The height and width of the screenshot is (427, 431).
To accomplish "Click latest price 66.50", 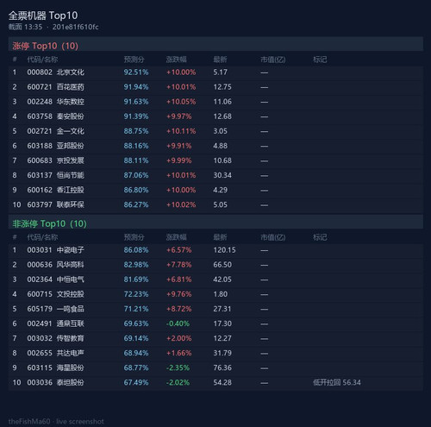I will pyautogui.click(x=222, y=265).
